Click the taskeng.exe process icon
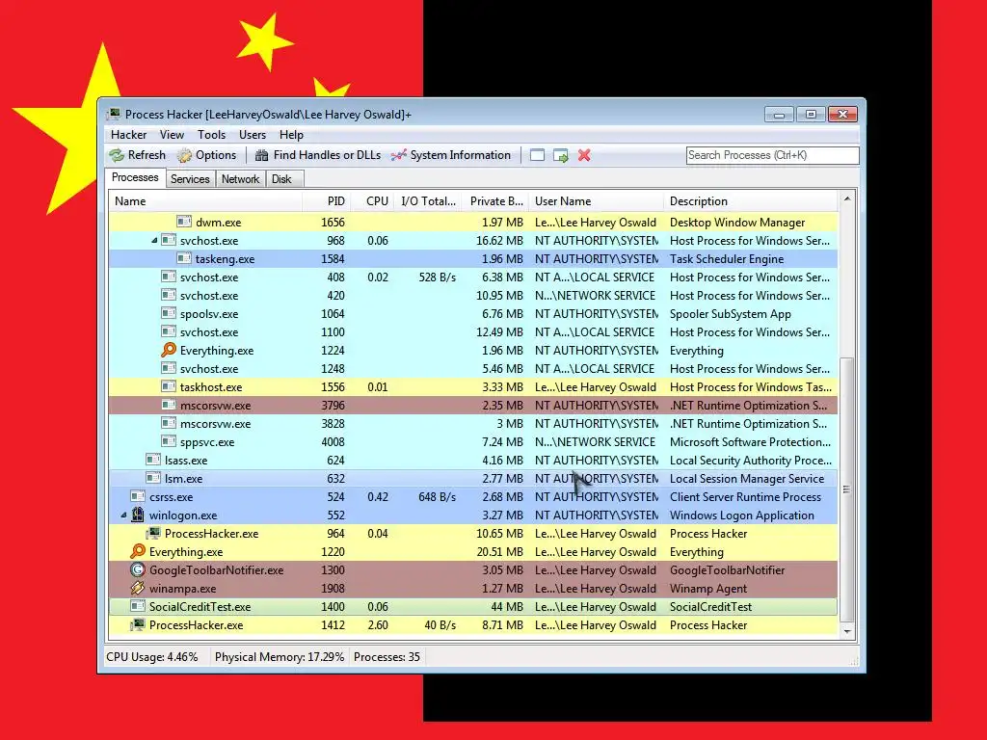The height and width of the screenshot is (740, 987). point(184,258)
